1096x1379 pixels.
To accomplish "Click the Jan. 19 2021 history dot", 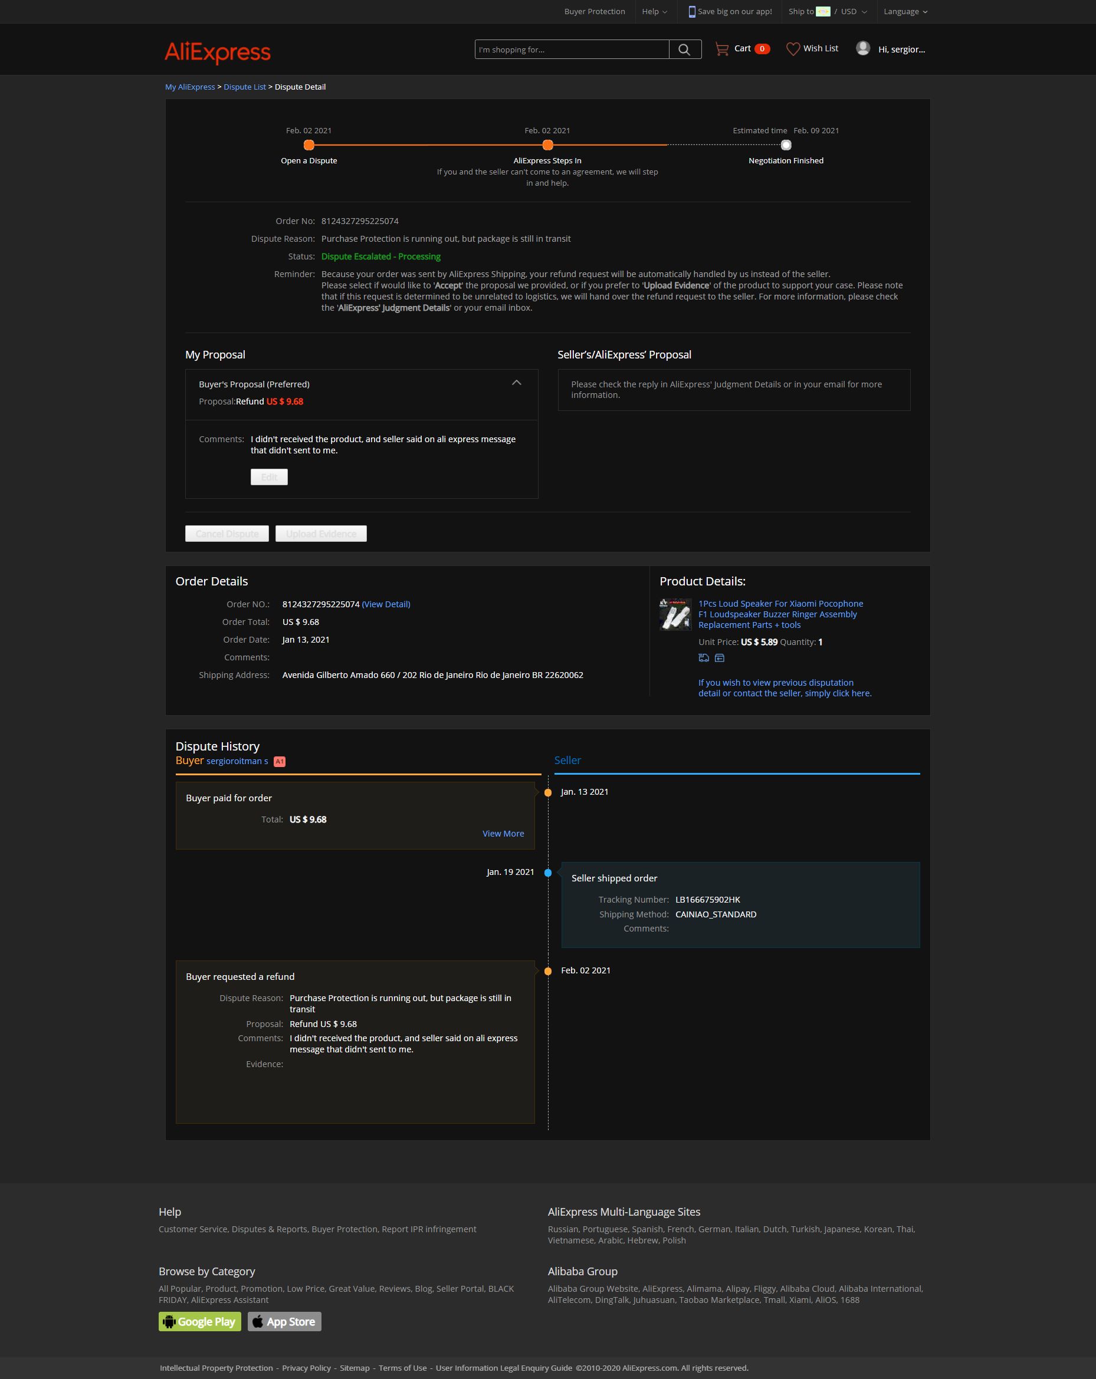I will [549, 873].
